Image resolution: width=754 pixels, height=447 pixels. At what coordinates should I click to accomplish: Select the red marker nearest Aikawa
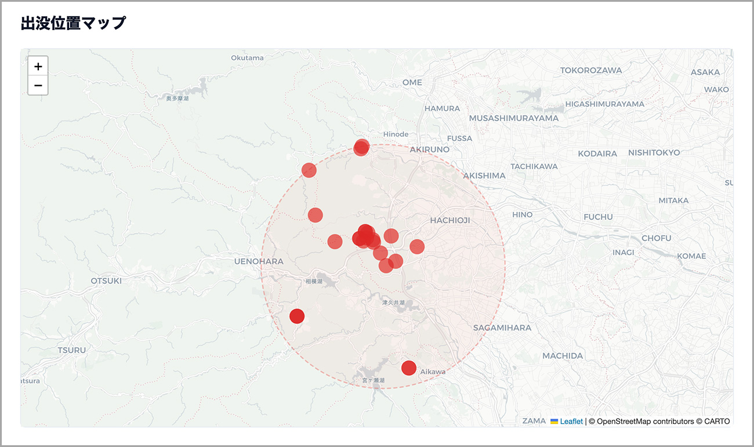409,368
